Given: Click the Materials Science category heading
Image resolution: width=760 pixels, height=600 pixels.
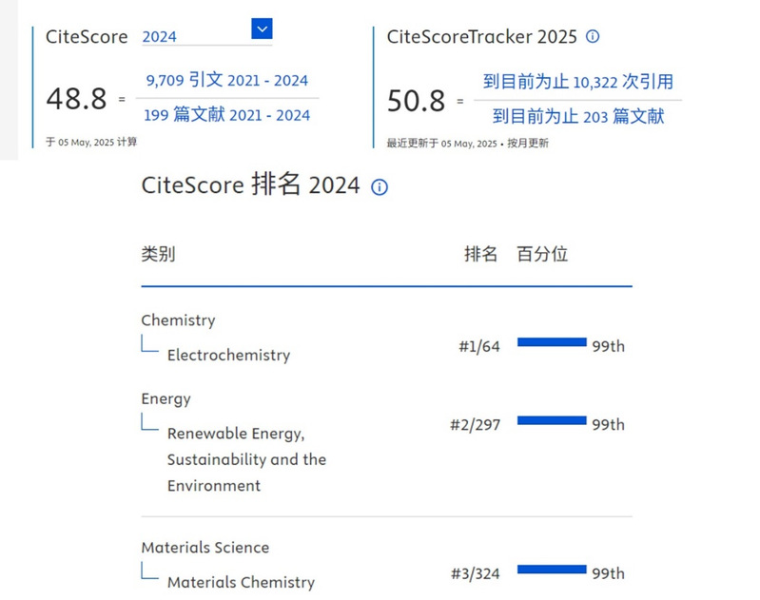Looking at the screenshot, I should [205, 548].
